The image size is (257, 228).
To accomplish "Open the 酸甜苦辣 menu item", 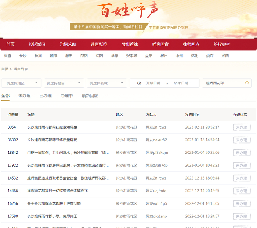I will pyautogui.click(x=130, y=44).
